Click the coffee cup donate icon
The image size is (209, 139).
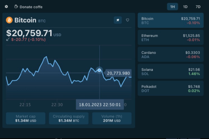click(x=16, y=6)
